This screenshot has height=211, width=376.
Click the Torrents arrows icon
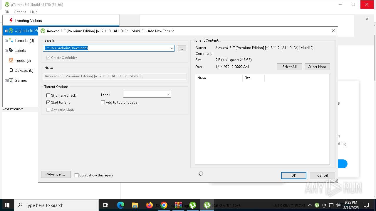pyautogui.click(x=11, y=40)
